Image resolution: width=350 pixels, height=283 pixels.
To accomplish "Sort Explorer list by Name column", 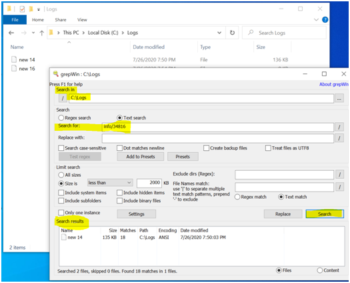I will [x=17, y=47].
